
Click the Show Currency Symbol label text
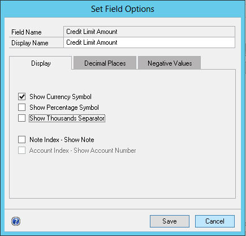coord(61,97)
